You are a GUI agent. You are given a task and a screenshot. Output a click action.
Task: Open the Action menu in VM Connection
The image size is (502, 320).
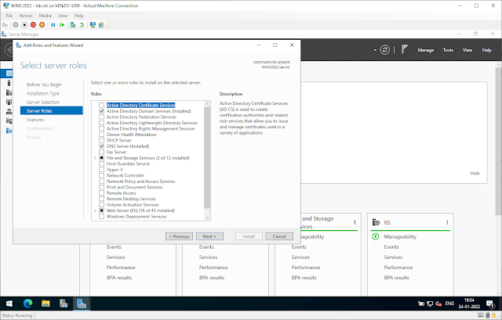26,16
